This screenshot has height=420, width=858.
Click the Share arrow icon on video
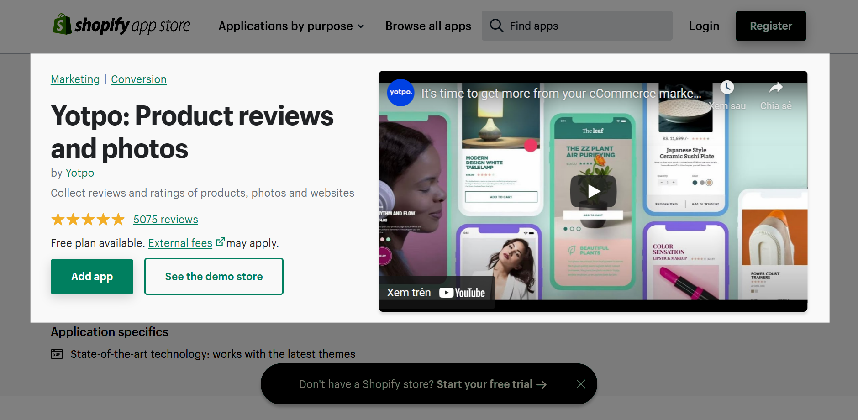[776, 87]
